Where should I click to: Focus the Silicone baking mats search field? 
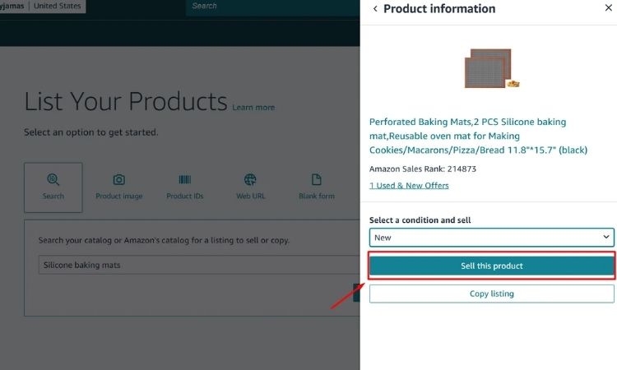[x=197, y=266]
